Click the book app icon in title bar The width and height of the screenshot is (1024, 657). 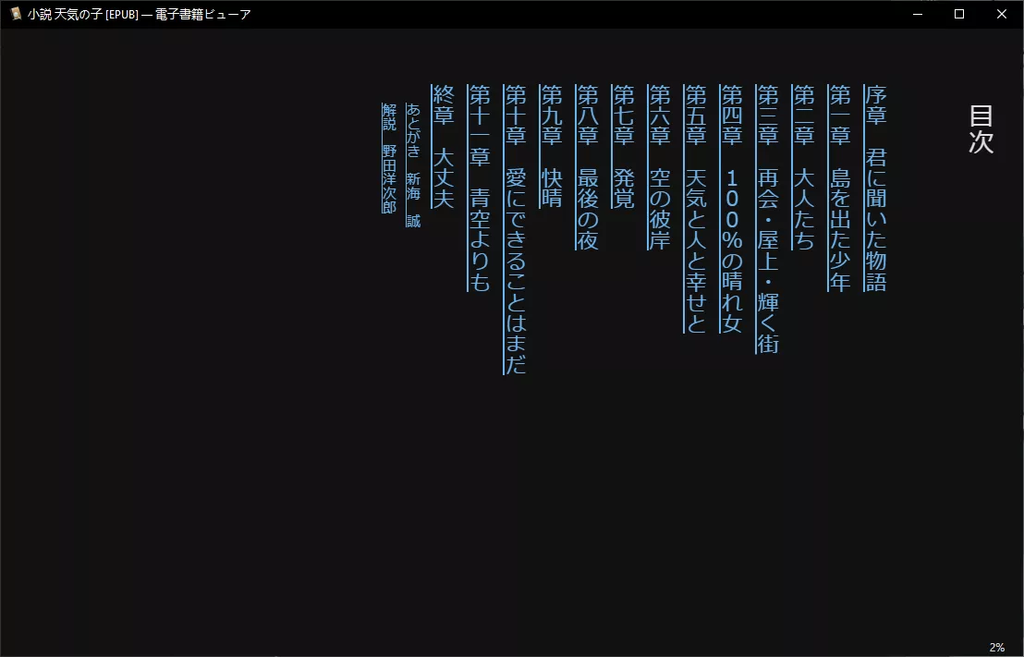click(16, 14)
